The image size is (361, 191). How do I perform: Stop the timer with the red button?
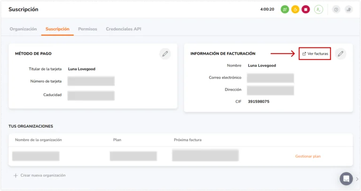click(306, 9)
